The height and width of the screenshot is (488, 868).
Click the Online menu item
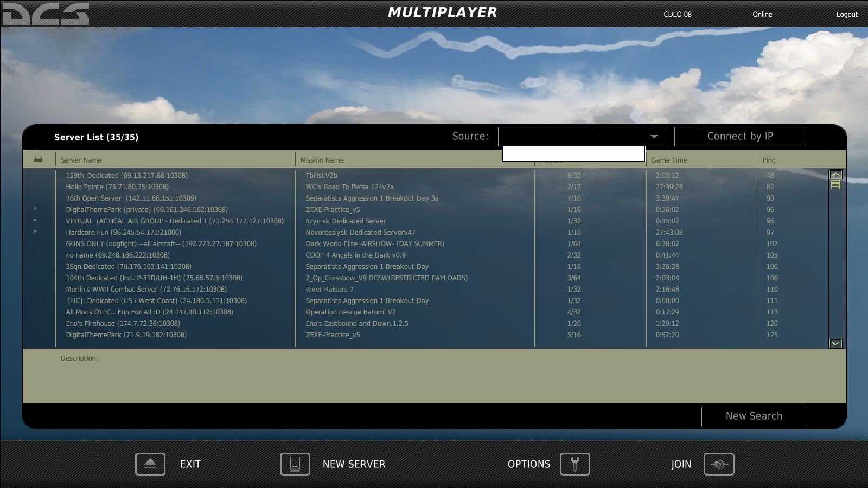[762, 15]
